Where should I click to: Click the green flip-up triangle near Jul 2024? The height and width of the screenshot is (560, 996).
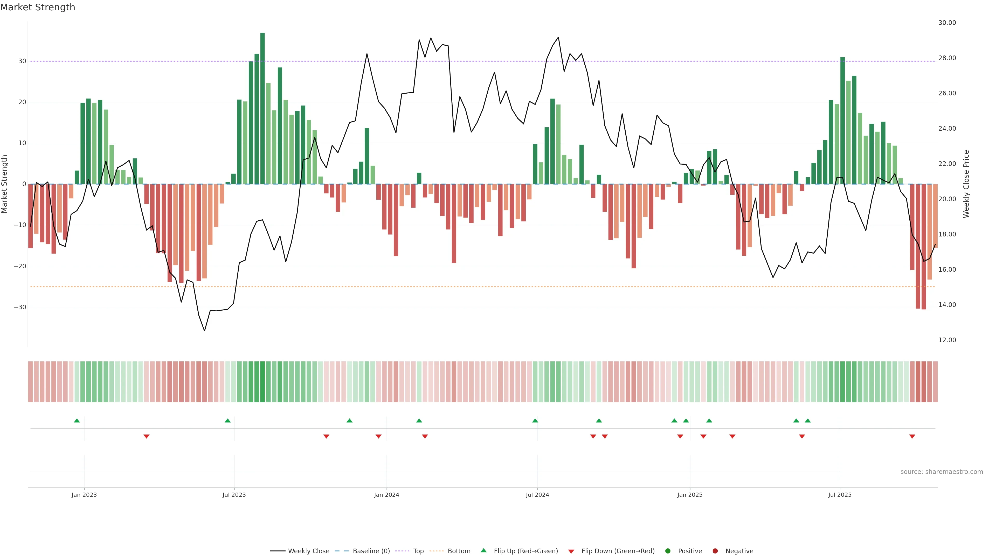[535, 421]
